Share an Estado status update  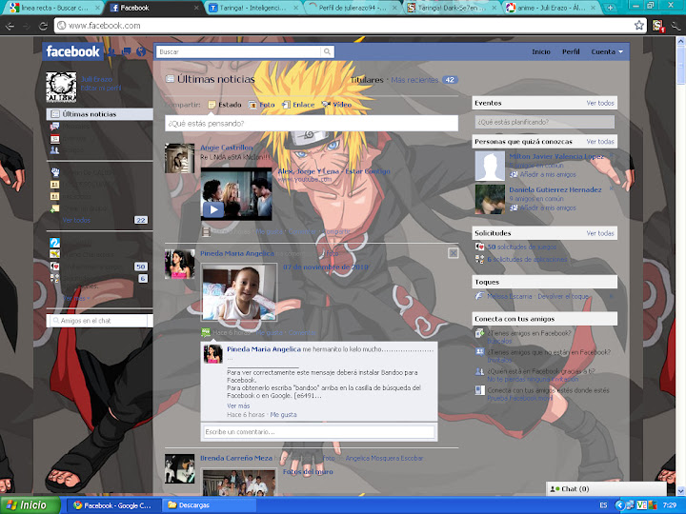tap(225, 105)
